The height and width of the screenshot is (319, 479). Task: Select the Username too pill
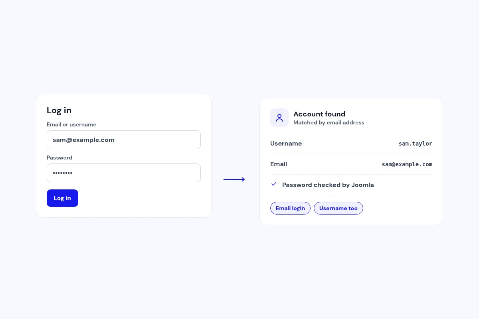pyautogui.click(x=338, y=208)
